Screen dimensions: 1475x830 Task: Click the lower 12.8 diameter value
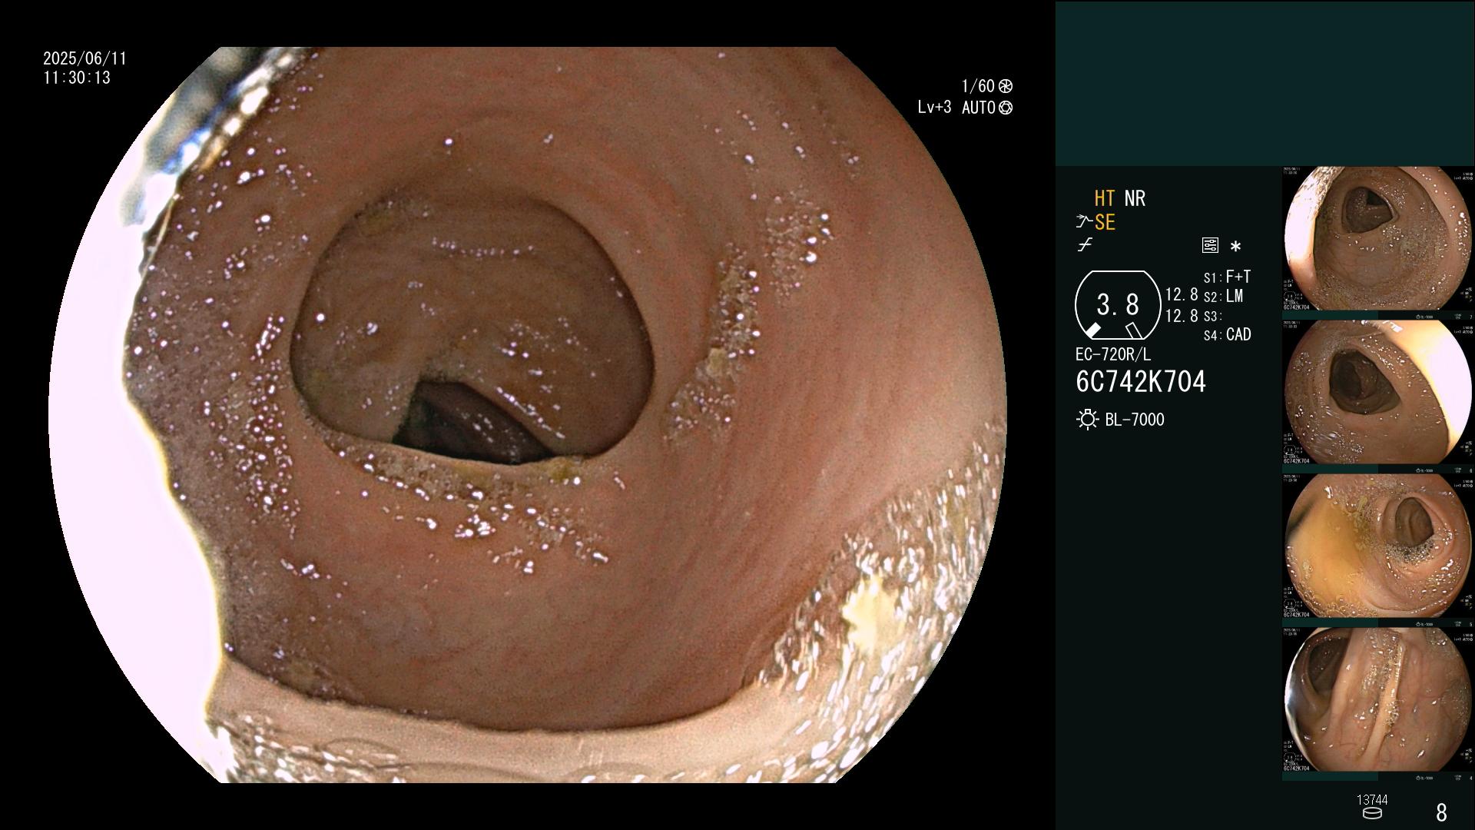pos(1182,316)
